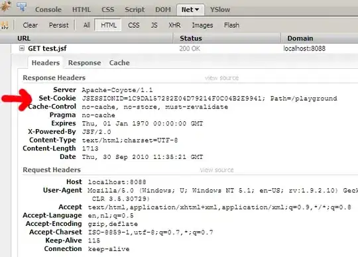Click the Firebug bug icon
The height and width of the screenshot is (257, 358).
tap(5, 6)
